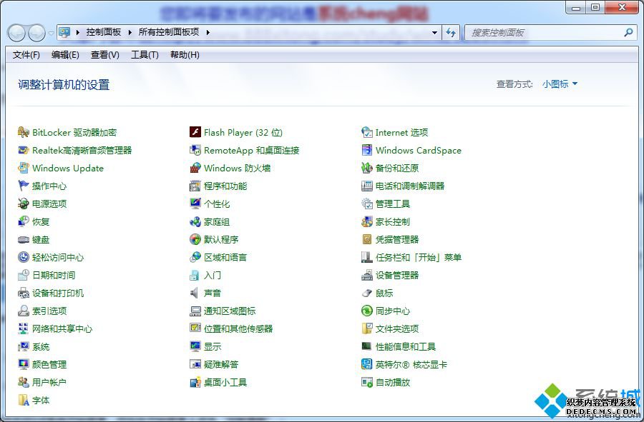Click the 操作中心 flag icon
This screenshot has width=644, height=422.
[24, 186]
